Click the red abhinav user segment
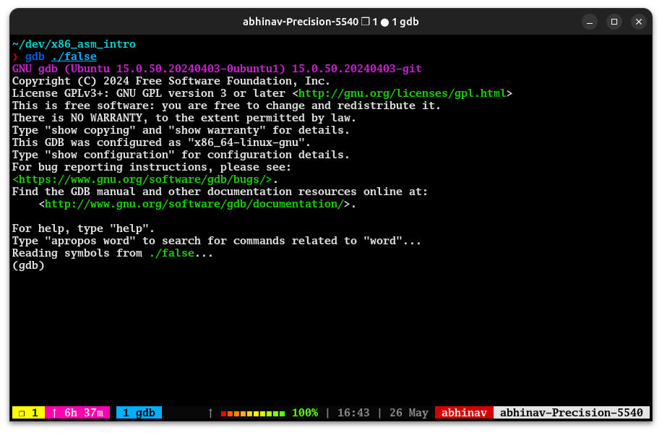The width and height of the screenshot is (662, 433). [464, 413]
